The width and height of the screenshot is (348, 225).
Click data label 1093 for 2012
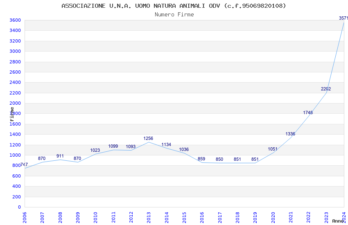131,146
